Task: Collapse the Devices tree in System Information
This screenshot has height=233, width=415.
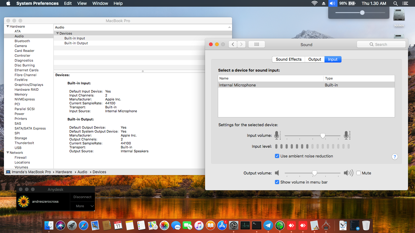Action: click(57, 33)
